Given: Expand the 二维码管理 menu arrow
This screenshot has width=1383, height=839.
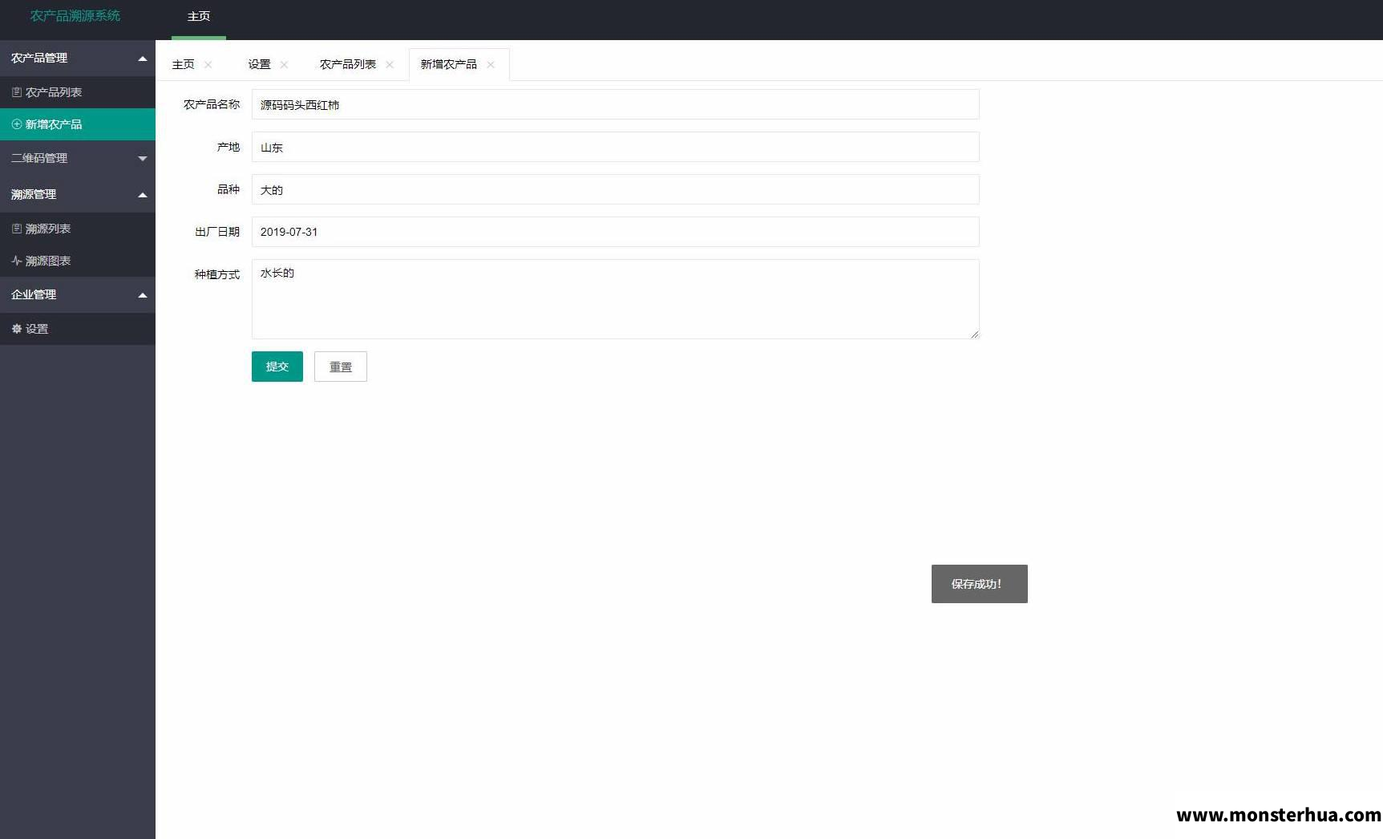Looking at the screenshot, I should pos(143,159).
